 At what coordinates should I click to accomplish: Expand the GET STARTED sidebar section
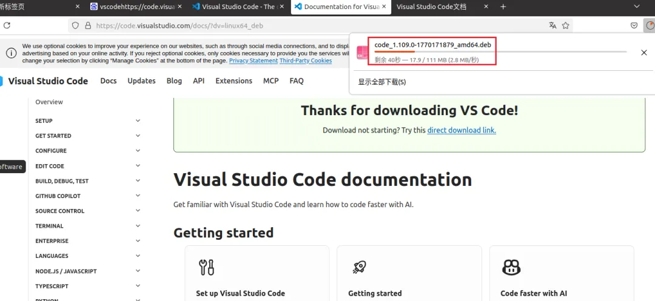tap(88, 136)
